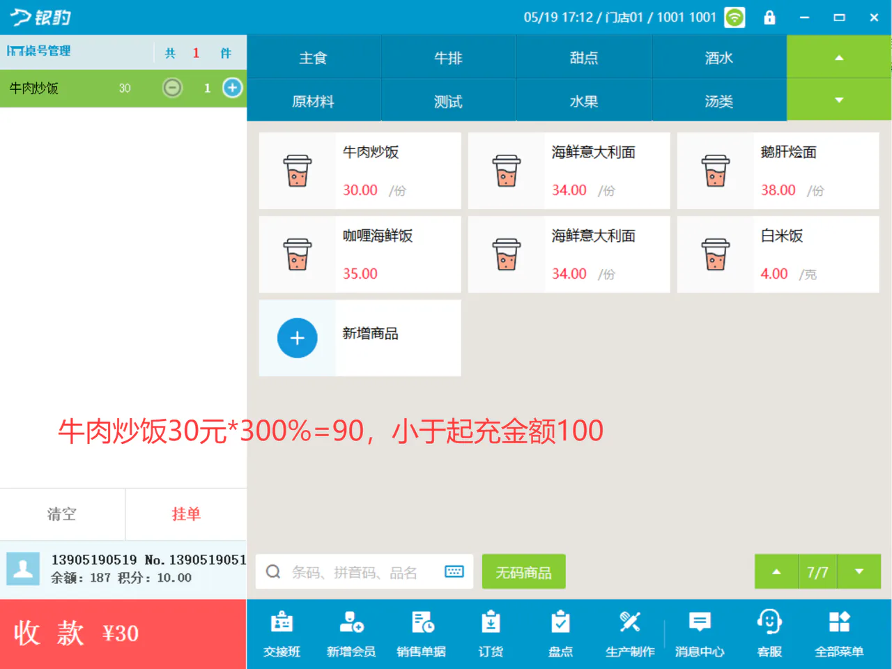892x669 pixels.
Task: Open the 客服 customer service icon
Action: [x=769, y=633]
